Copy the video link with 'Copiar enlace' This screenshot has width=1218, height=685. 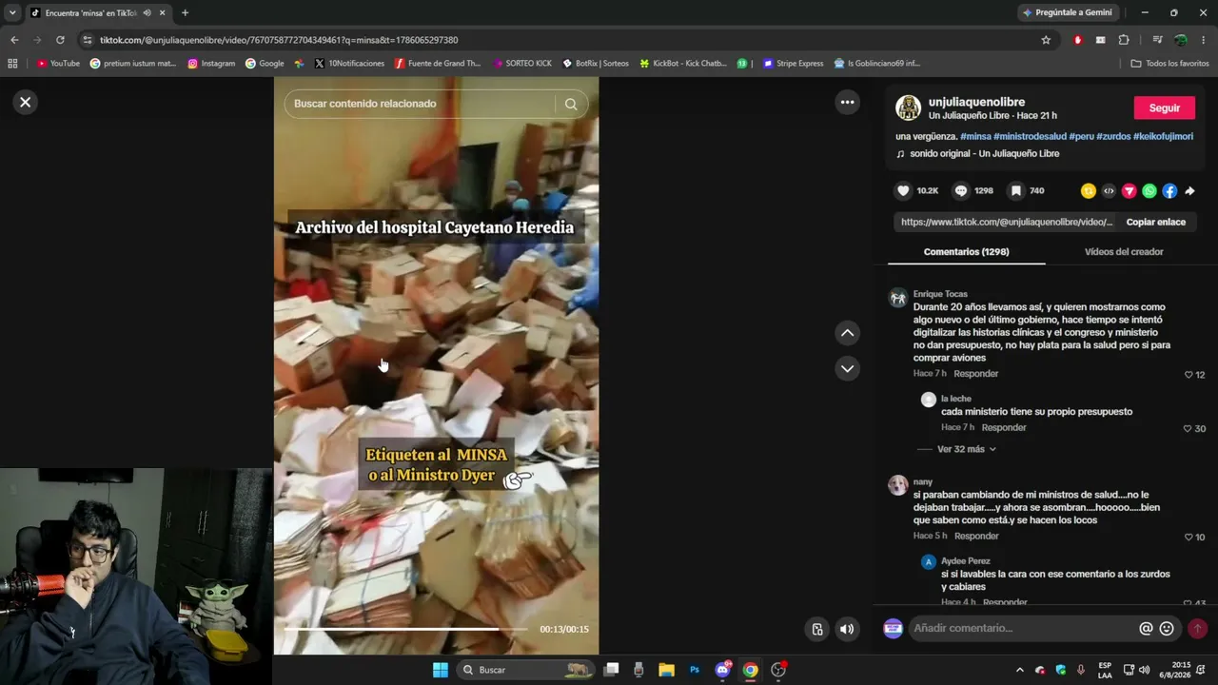coord(1155,222)
